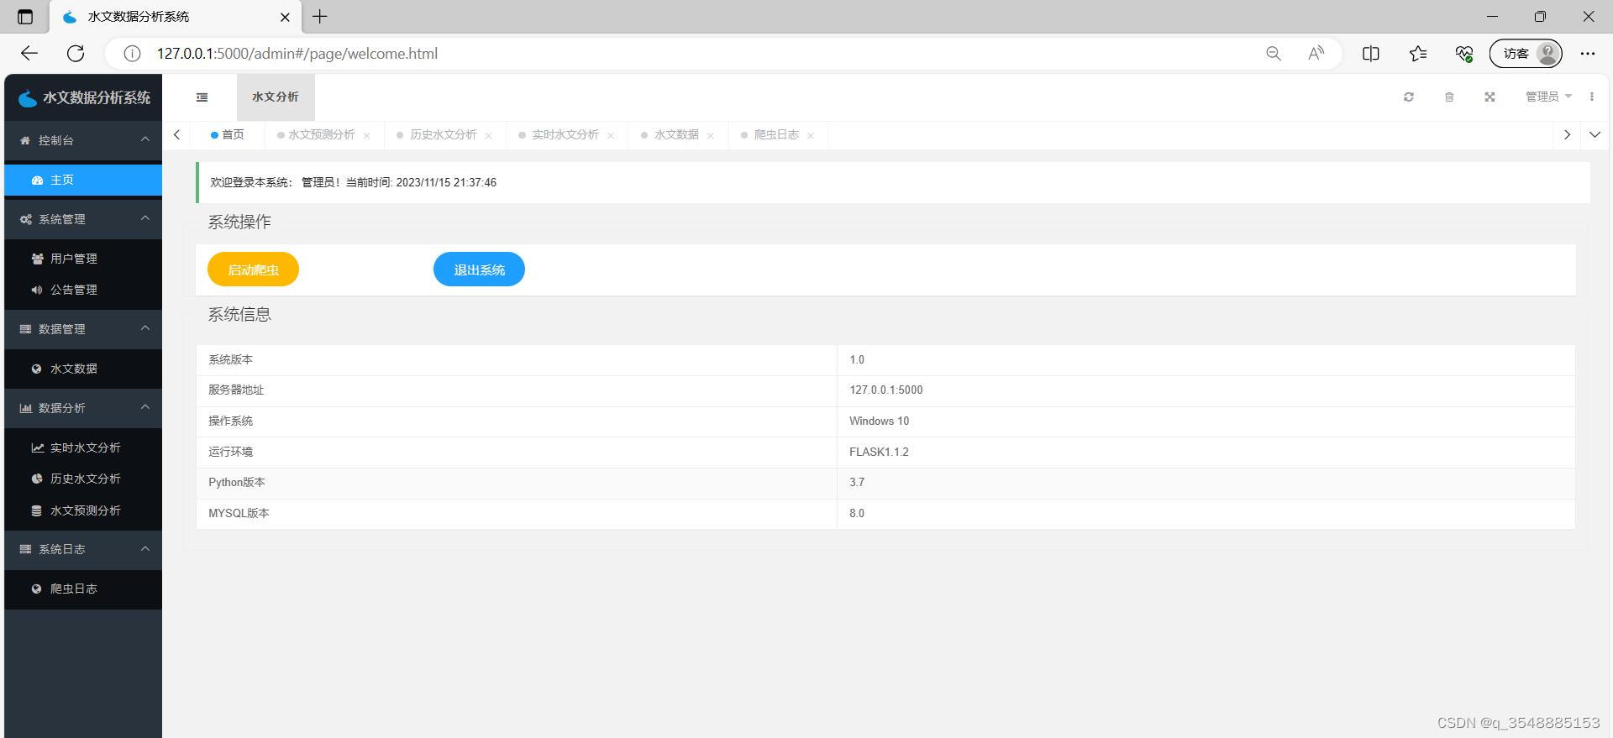Click the MYSQL版本 row label
This screenshot has width=1613, height=738.
pos(239,514)
